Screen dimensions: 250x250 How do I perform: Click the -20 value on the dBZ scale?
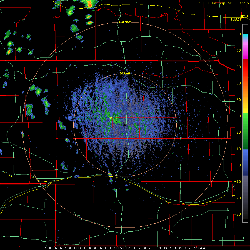237,198
